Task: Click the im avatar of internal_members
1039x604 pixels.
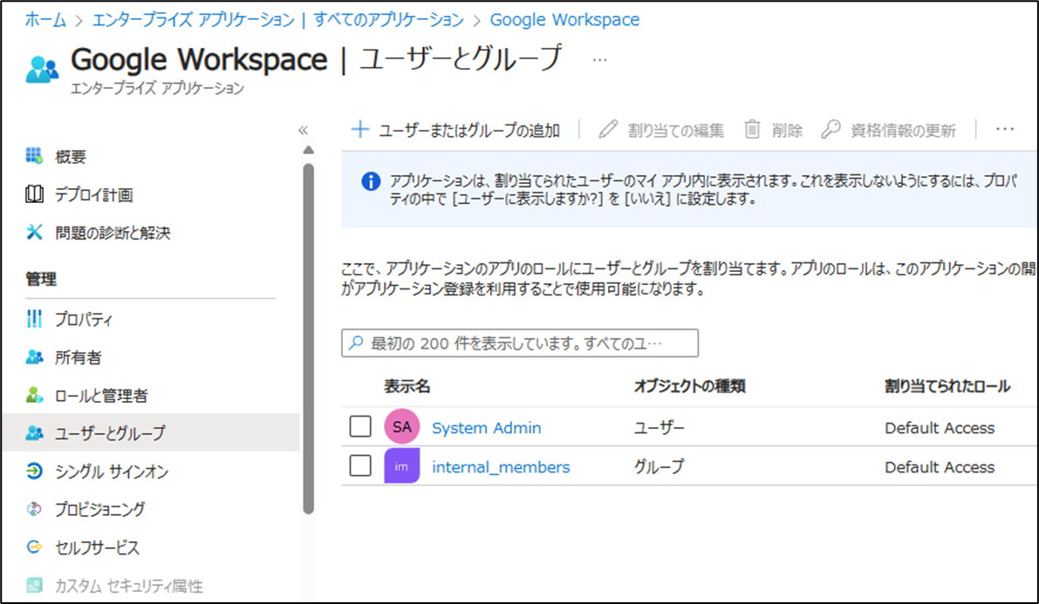Action: point(401,465)
